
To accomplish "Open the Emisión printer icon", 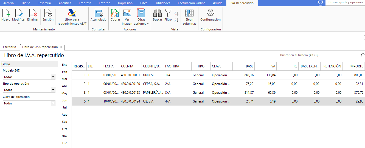I will point(48,13).
